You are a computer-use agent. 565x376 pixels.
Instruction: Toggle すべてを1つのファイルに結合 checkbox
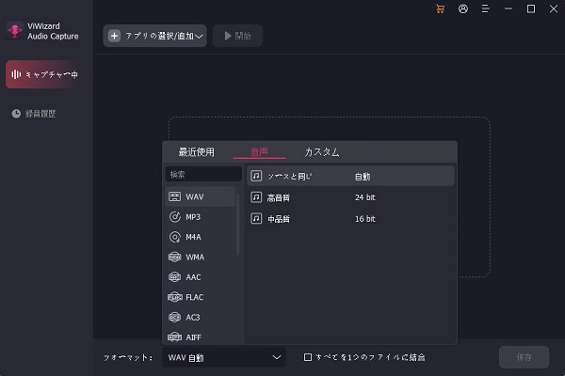(308, 357)
